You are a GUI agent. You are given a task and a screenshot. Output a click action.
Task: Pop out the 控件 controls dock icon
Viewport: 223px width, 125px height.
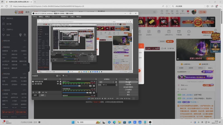[137, 79]
